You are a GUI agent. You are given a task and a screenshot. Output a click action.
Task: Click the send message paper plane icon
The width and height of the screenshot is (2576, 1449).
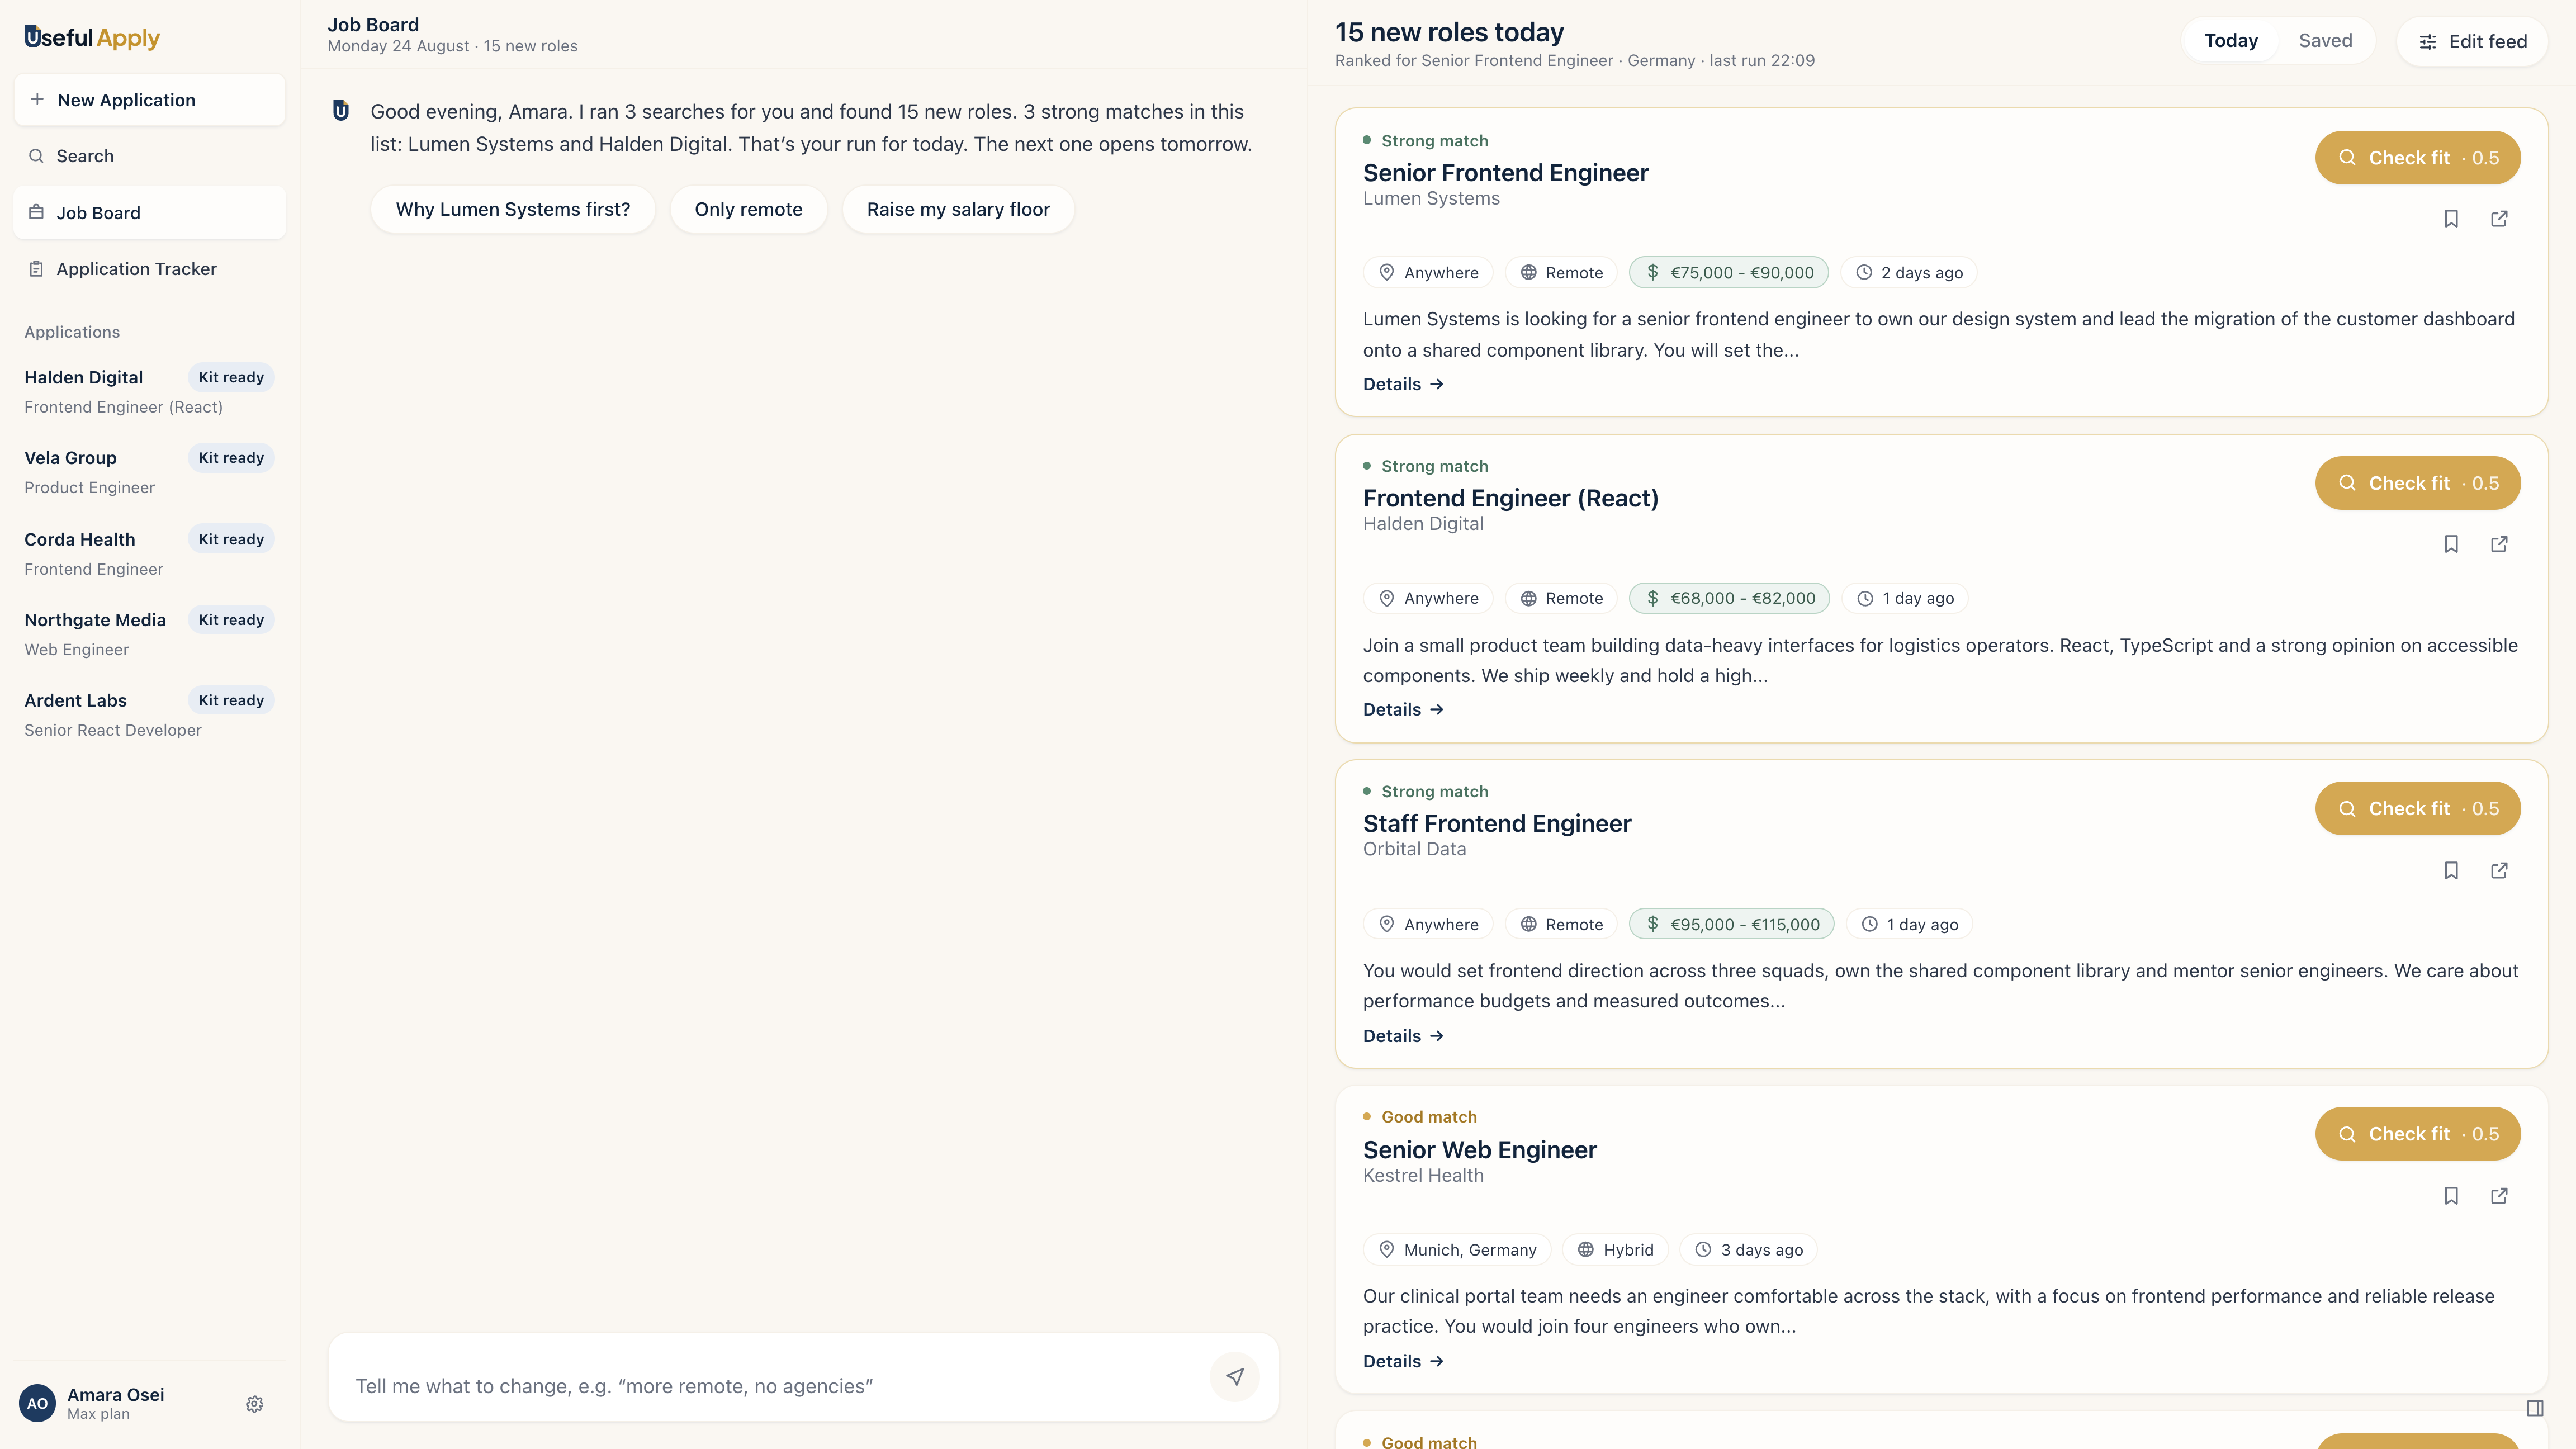pyautogui.click(x=1235, y=1377)
